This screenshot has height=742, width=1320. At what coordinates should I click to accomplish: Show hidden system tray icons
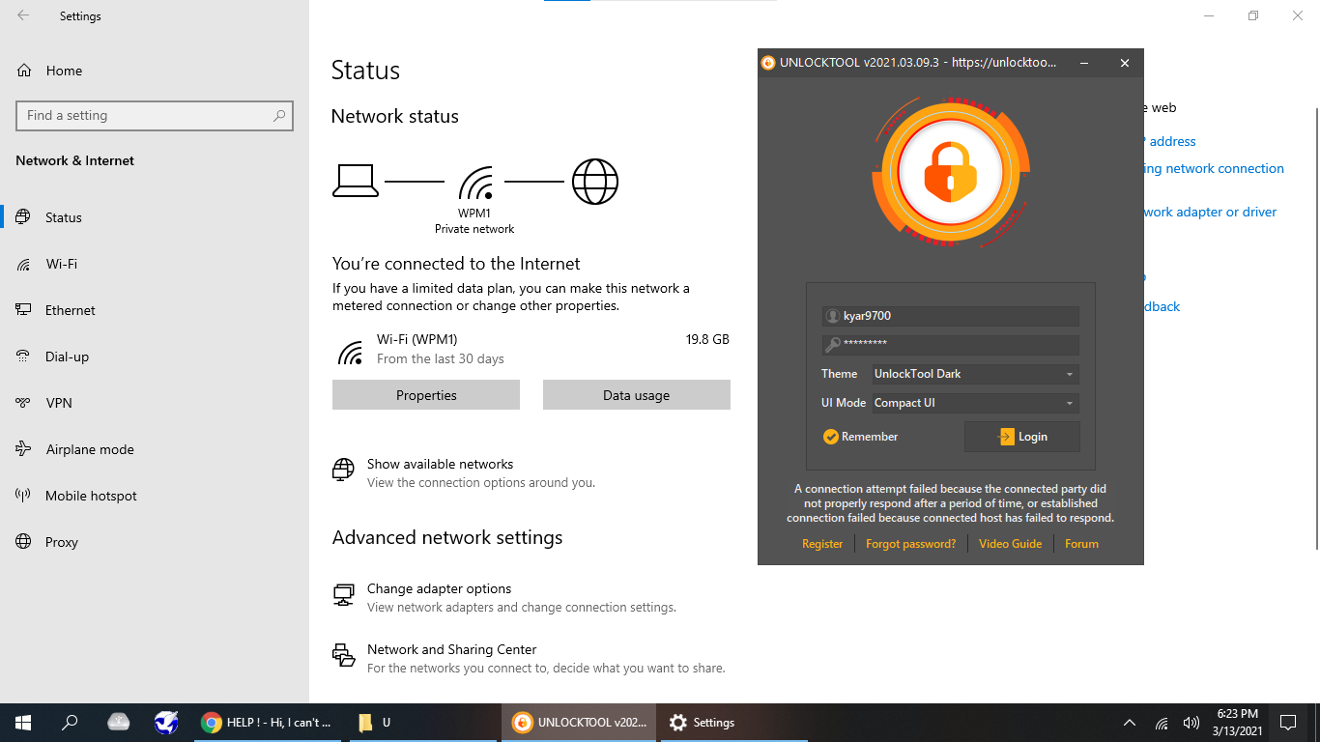click(1129, 723)
